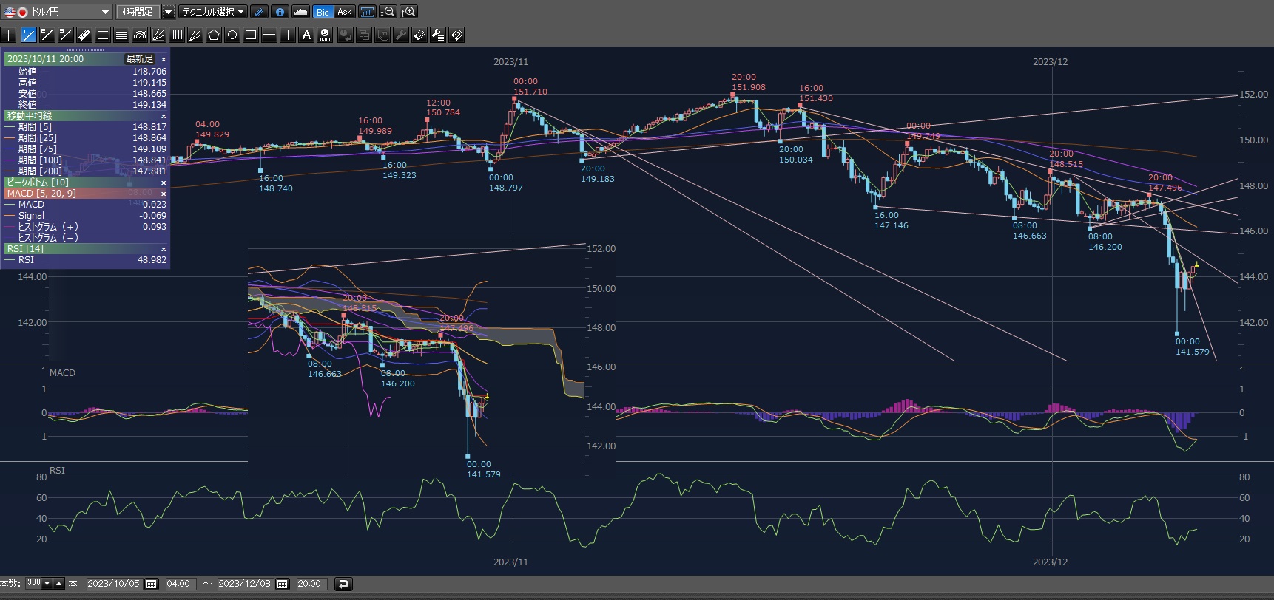1274x600 pixels.
Task: Expand the 4時間足 timeframe dropdown arrow
Action: click(168, 12)
